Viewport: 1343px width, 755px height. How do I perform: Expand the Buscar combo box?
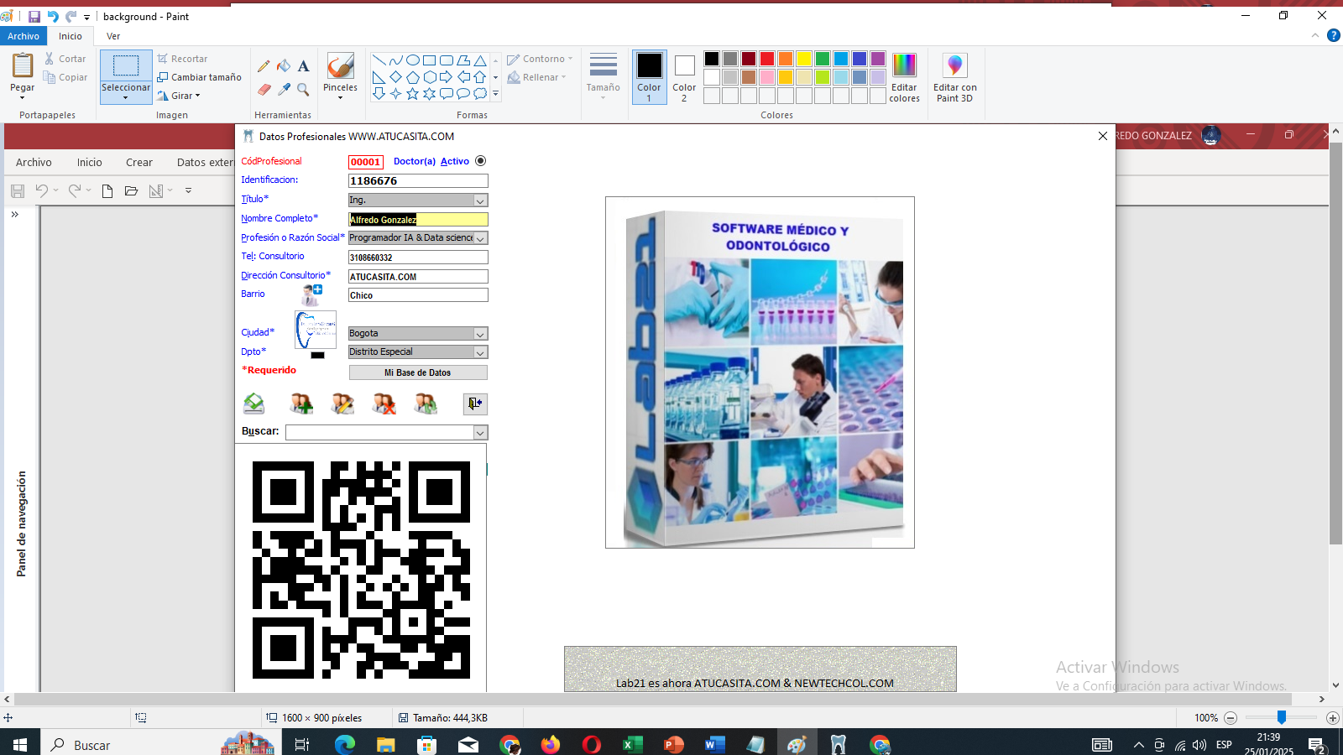(x=480, y=433)
